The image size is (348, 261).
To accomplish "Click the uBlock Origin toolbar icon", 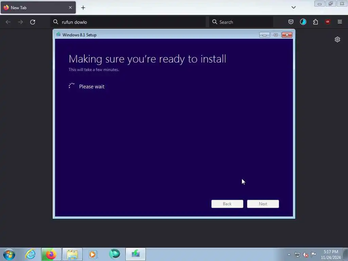I will click(328, 21).
